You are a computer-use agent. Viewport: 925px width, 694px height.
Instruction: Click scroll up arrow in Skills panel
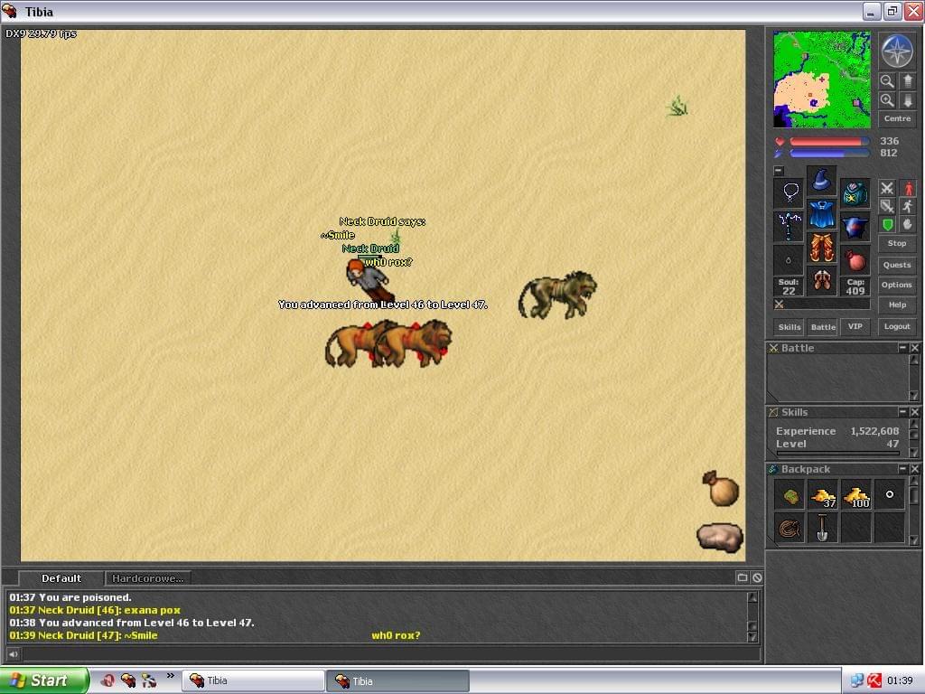[x=914, y=424]
